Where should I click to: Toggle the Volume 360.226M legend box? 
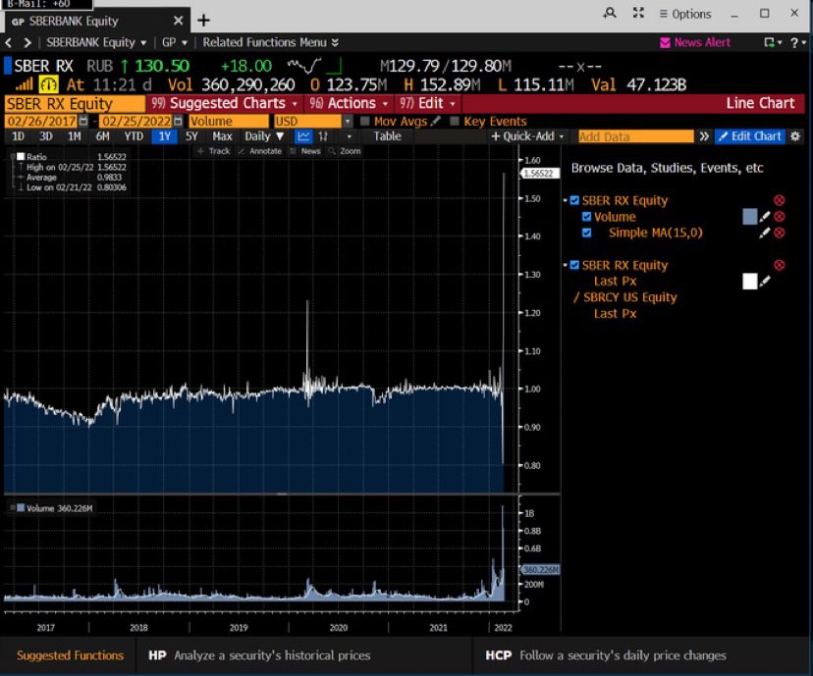pos(21,508)
